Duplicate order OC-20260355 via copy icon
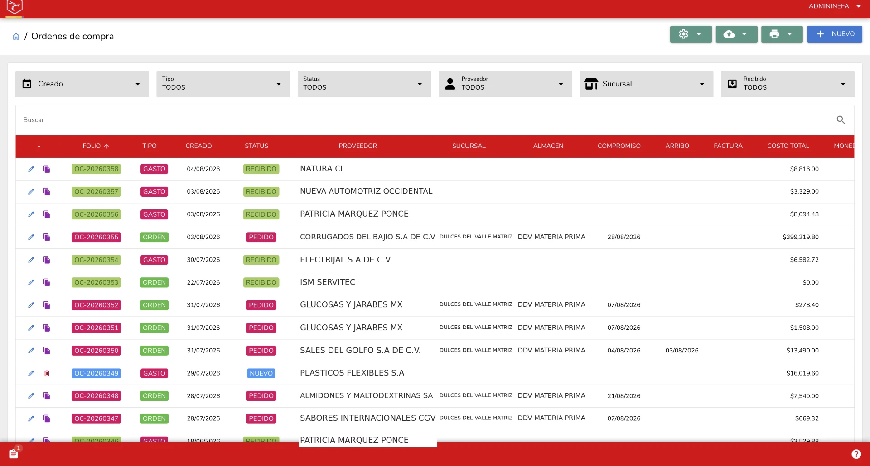The width and height of the screenshot is (870, 466). (x=47, y=237)
